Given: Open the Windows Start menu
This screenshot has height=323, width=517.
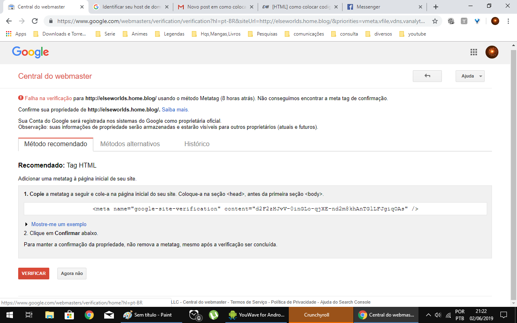Looking at the screenshot, I should 9,315.
